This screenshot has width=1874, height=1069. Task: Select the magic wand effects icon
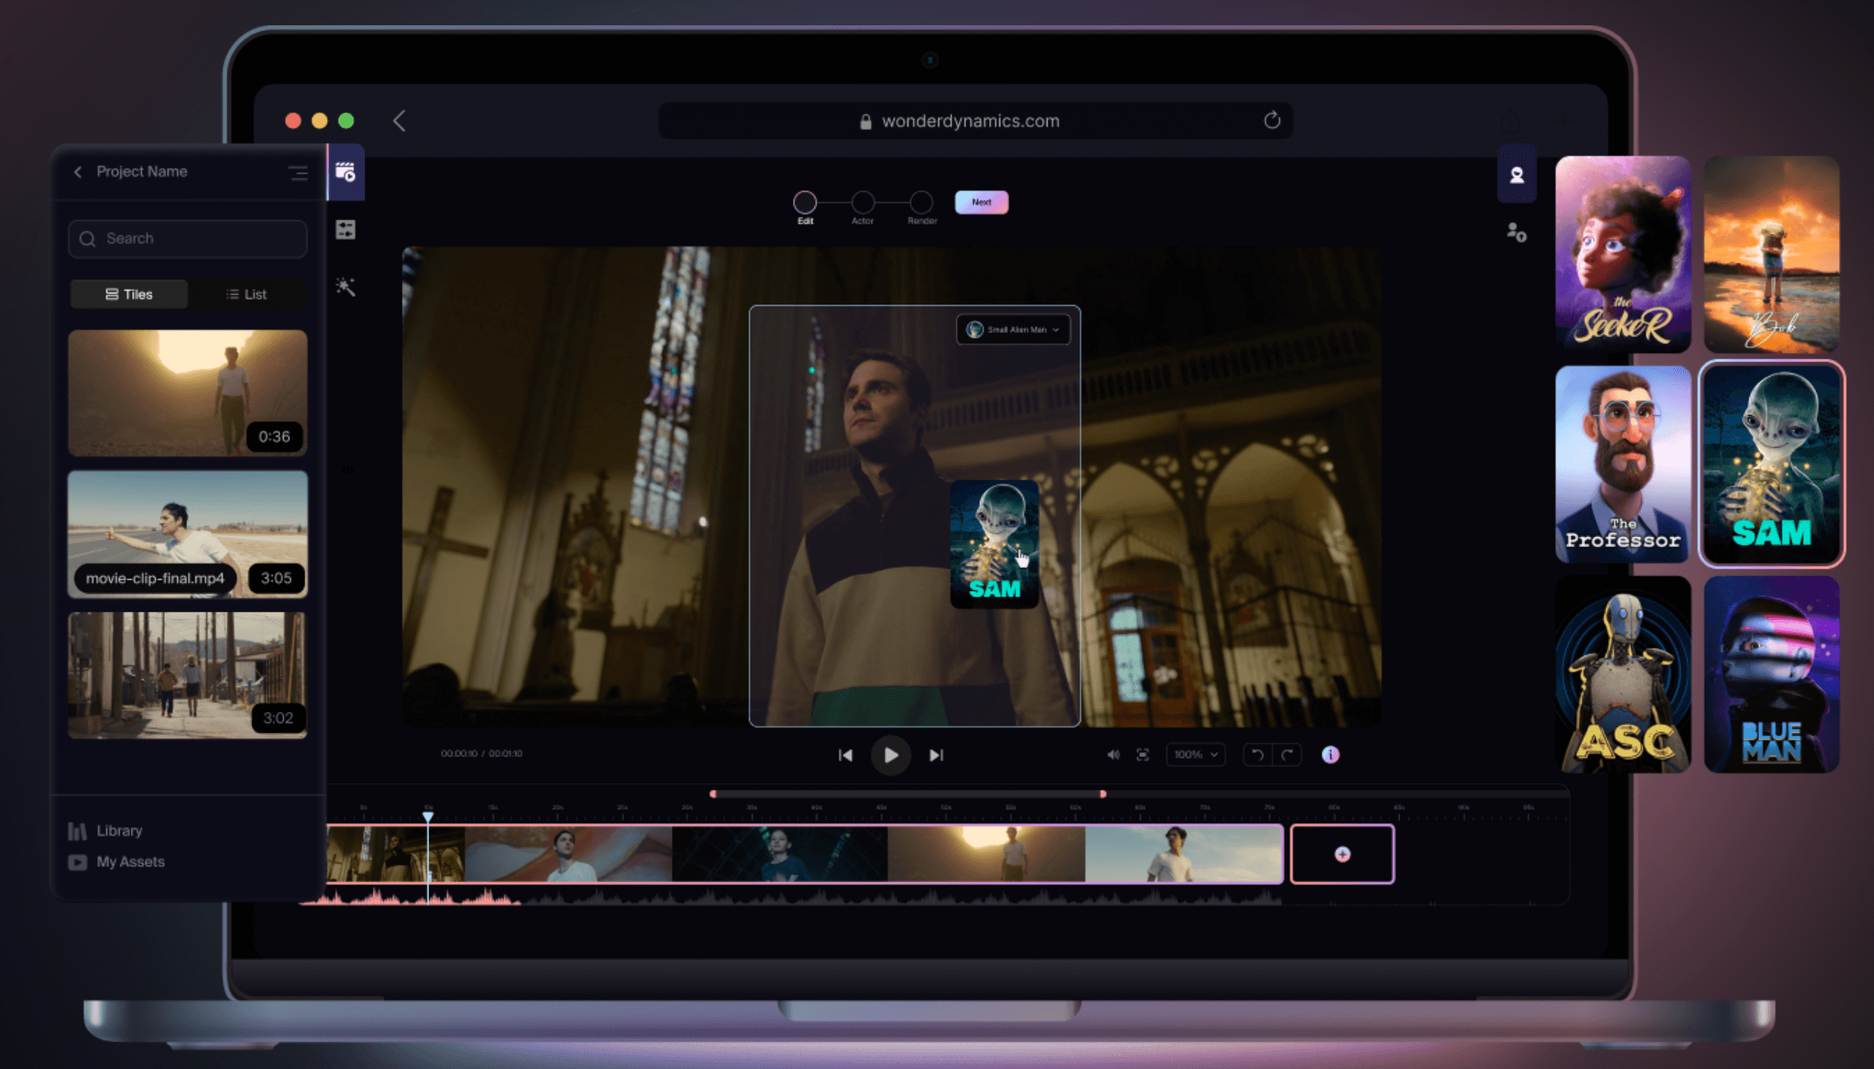[x=345, y=287]
